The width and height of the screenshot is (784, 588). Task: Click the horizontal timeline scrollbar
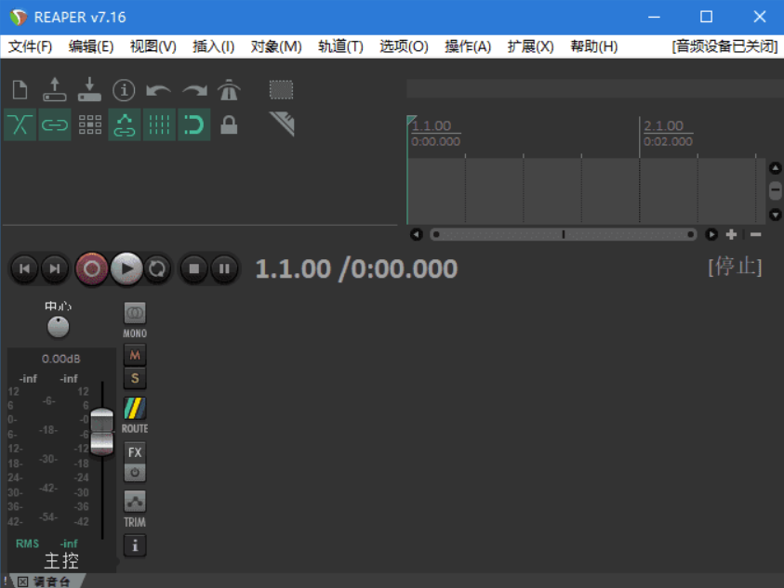(x=564, y=234)
